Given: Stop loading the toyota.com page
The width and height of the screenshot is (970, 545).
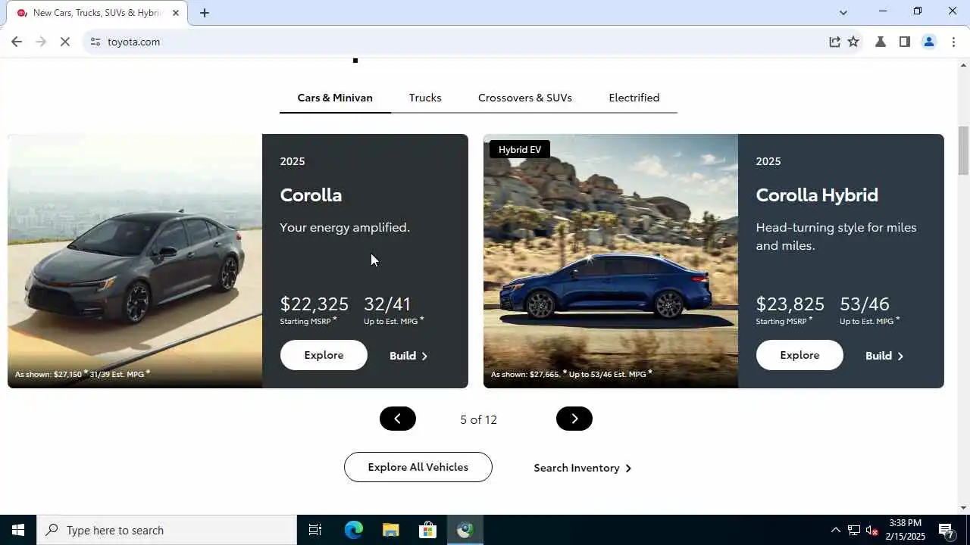Looking at the screenshot, I should pos(65,42).
